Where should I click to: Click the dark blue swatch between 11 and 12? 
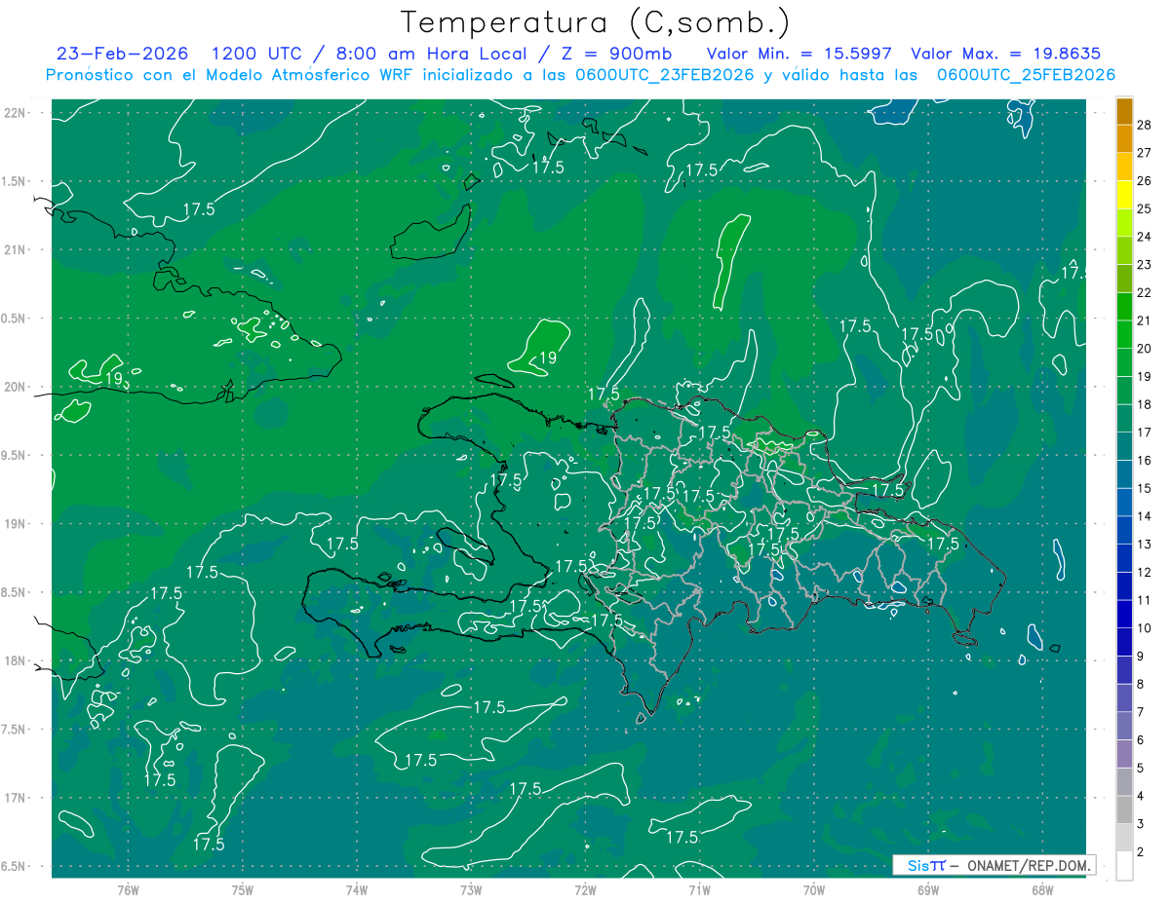tap(1124, 586)
